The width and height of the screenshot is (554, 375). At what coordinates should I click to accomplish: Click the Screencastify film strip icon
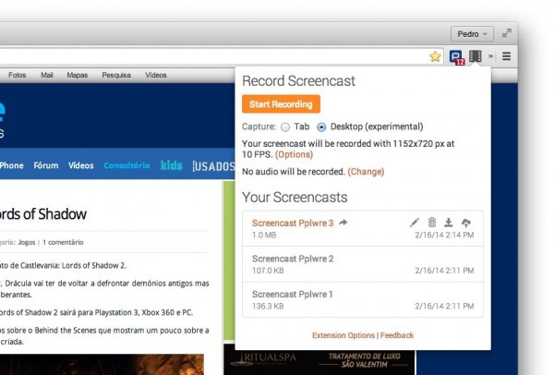pos(476,56)
